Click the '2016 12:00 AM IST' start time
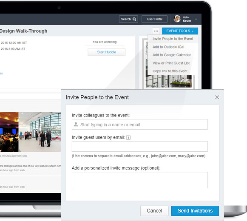 tap(14, 42)
